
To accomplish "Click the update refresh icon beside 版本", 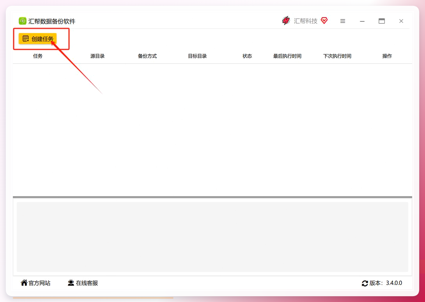I will coord(365,283).
